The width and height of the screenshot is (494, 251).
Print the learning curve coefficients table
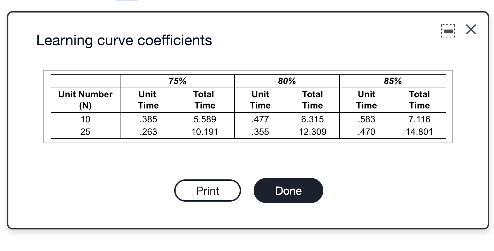[207, 191]
